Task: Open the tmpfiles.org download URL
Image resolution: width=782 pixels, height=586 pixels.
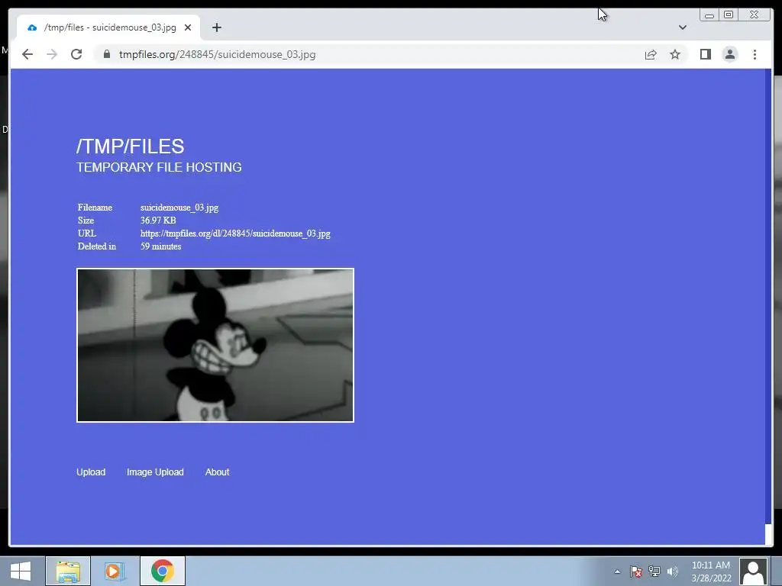Action: click(235, 233)
